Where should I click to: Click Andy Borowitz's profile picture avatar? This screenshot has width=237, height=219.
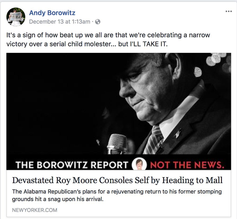pyautogui.click(x=16, y=17)
